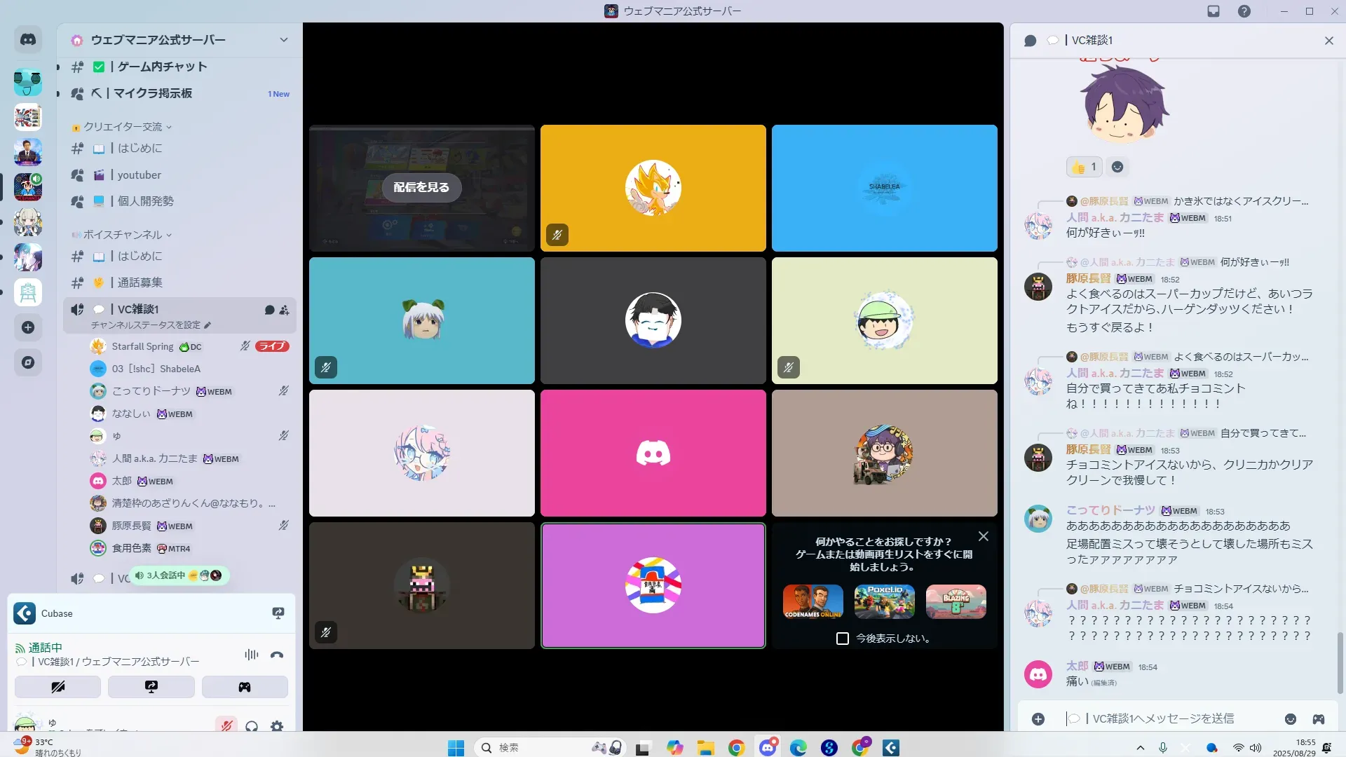Open emoji picker in chat input
This screenshot has height=757, width=1346.
[x=1291, y=719]
